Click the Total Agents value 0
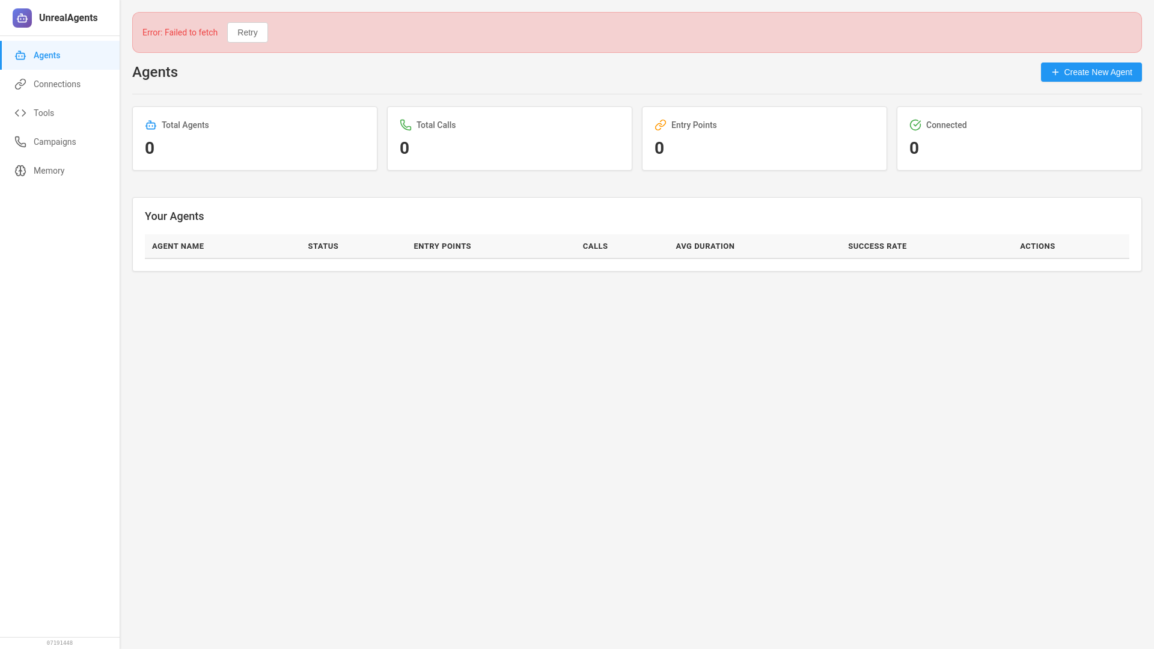This screenshot has height=649, width=1154. tap(150, 148)
